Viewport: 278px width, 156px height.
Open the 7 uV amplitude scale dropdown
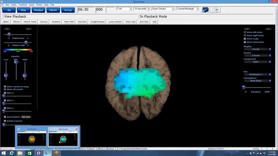[x=130, y=9]
